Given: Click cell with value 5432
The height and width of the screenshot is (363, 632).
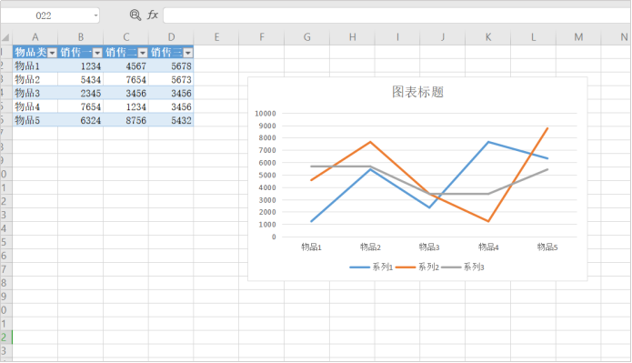Looking at the screenshot, I should pyautogui.click(x=171, y=120).
